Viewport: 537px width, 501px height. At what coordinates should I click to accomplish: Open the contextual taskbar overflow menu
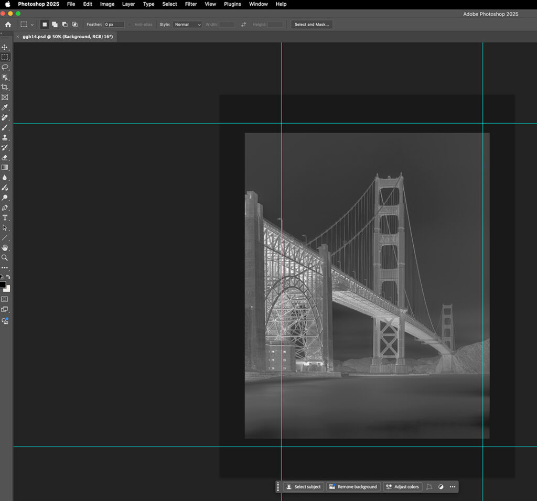click(x=452, y=487)
